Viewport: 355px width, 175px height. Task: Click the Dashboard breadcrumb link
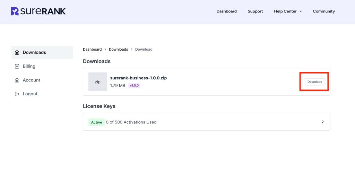(x=92, y=50)
